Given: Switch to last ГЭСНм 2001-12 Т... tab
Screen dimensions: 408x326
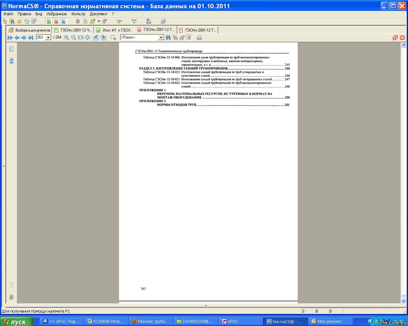Looking at the screenshot, I should (198, 30).
